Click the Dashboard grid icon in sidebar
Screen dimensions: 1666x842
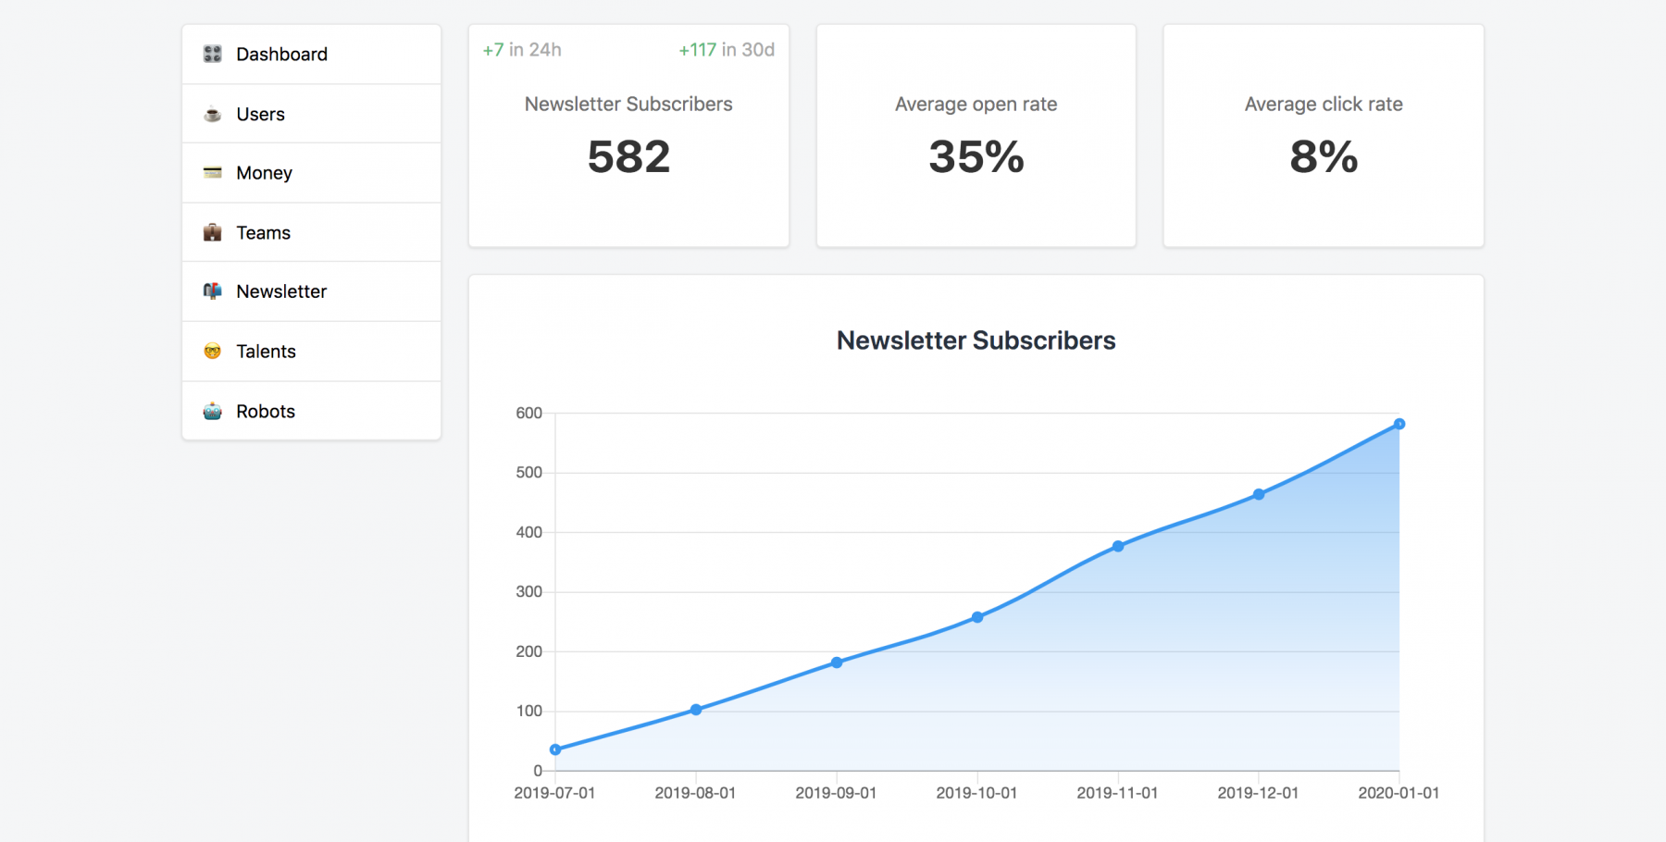(x=212, y=54)
